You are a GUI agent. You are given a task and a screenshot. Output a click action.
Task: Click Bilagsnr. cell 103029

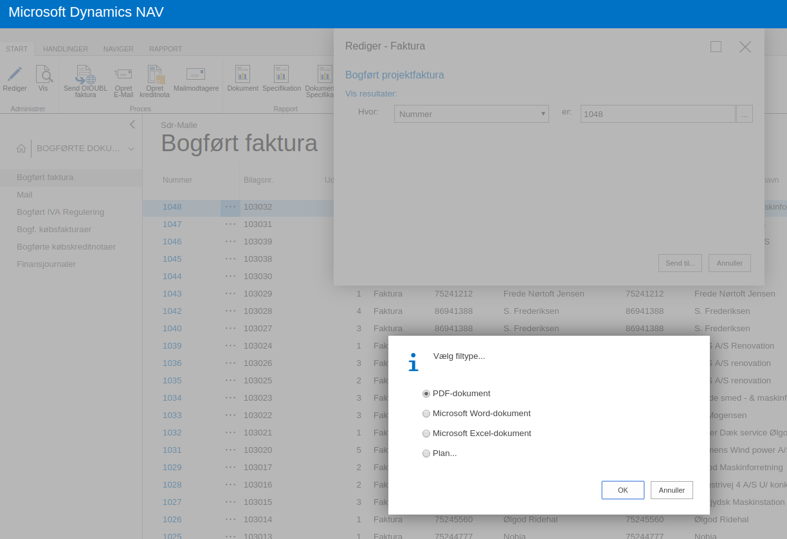[258, 293]
